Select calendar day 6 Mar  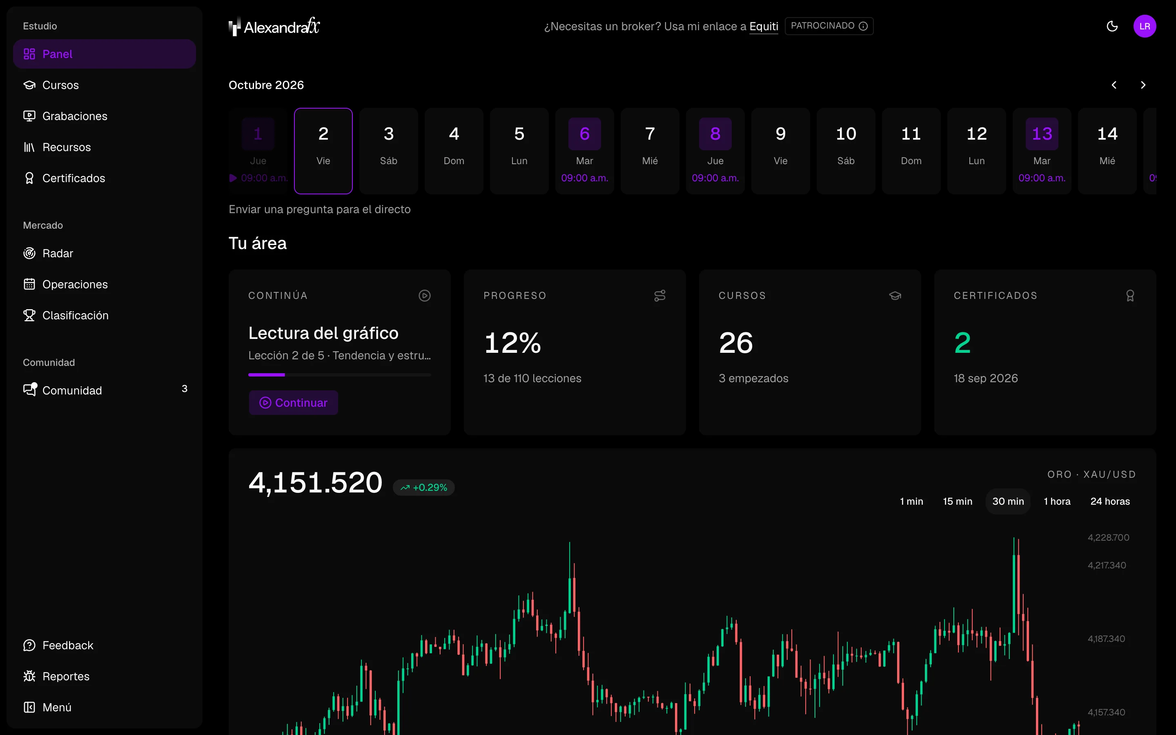585,151
